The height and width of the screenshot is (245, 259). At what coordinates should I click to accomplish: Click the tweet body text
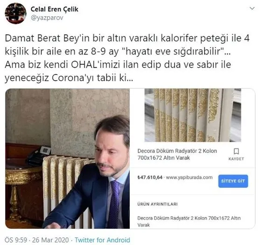click(x=127, y=58)
